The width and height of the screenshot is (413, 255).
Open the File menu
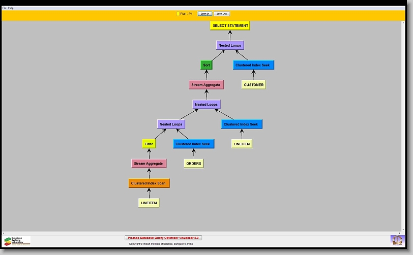5,8
